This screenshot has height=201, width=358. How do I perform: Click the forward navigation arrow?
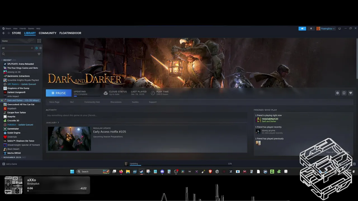pos(9,33)
